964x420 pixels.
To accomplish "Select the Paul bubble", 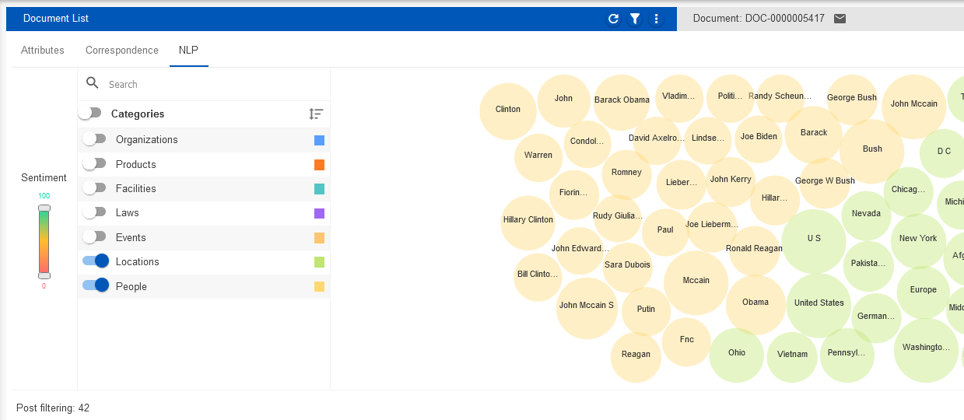I will click(x=665, y=233).
